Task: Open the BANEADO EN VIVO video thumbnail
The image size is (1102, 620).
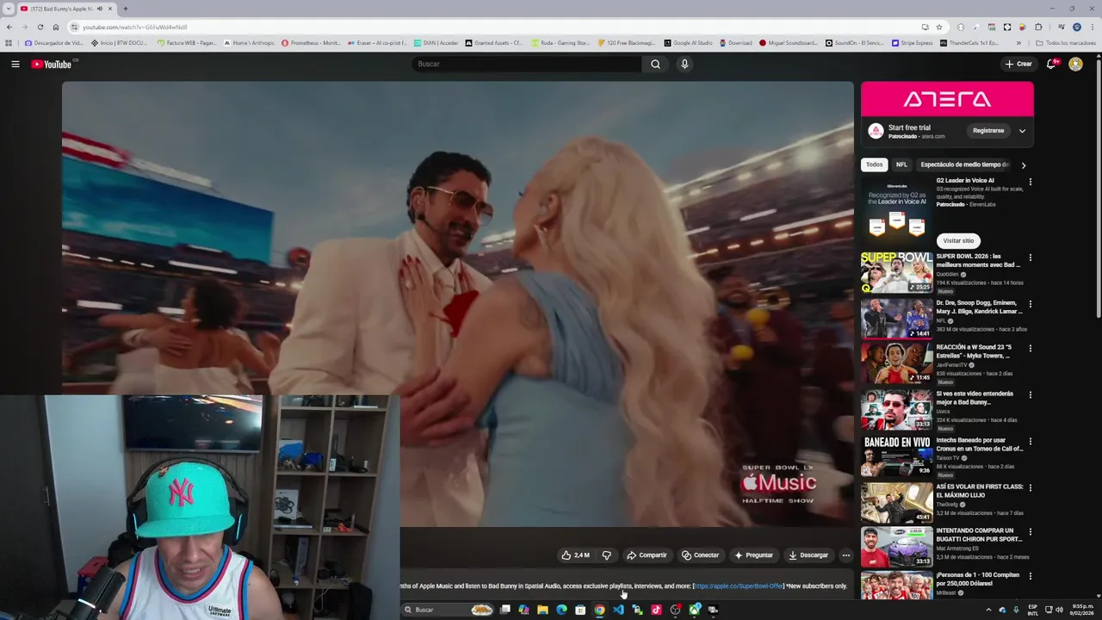Action: pyautogui.click(x=896, y=456)
